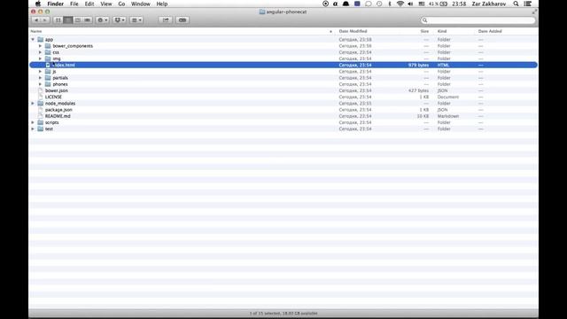Focus the Finder search field
Image resolution: width=567 pixels, height=319 pixels.
pos(478,20)
